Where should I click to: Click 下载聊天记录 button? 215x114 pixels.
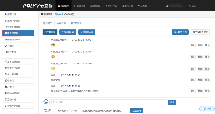click(200, 32)
